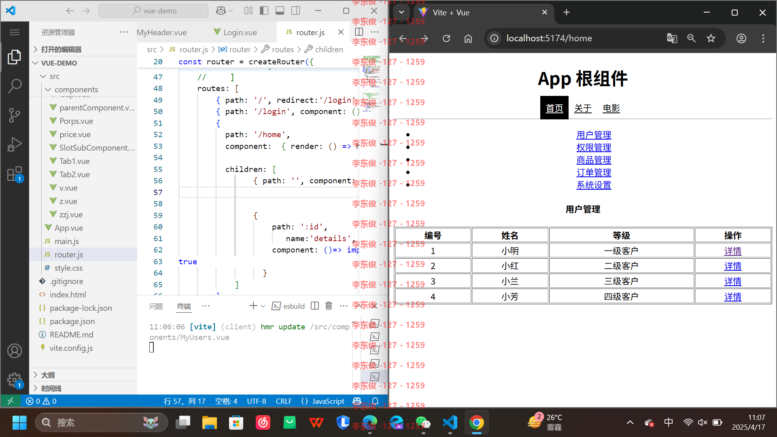Open the Accounts icon in VS Code
The image size is (777, 437).
[x=15, y=351]
